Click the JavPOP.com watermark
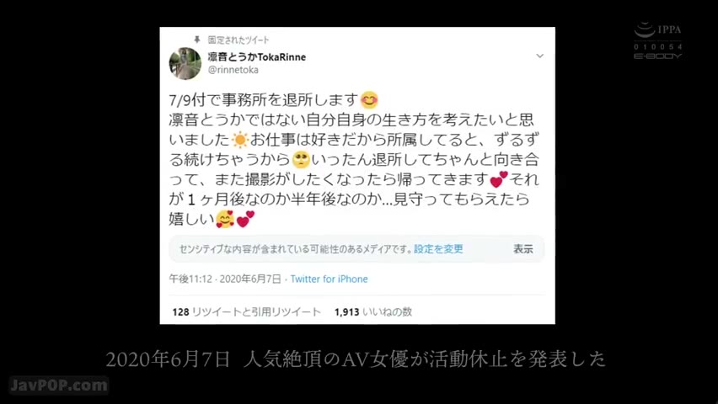718x404 pixels. click(x=59, y=385)
